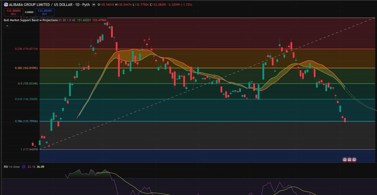Click the RSI value 22.18
Image resolution: width=377 pixels, height=195 pixels.
point(31,167)
